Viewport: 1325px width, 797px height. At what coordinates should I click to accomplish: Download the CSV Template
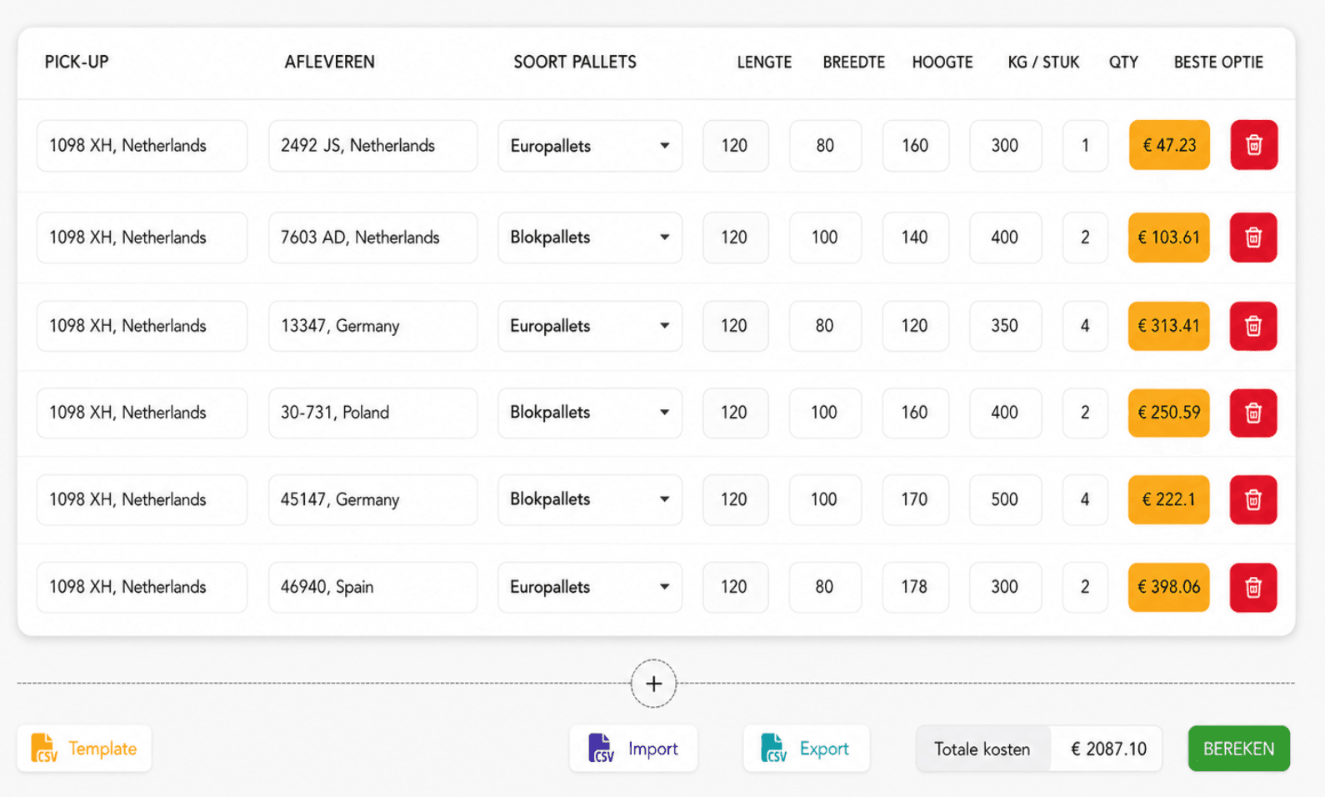click(x=84, y=748)
